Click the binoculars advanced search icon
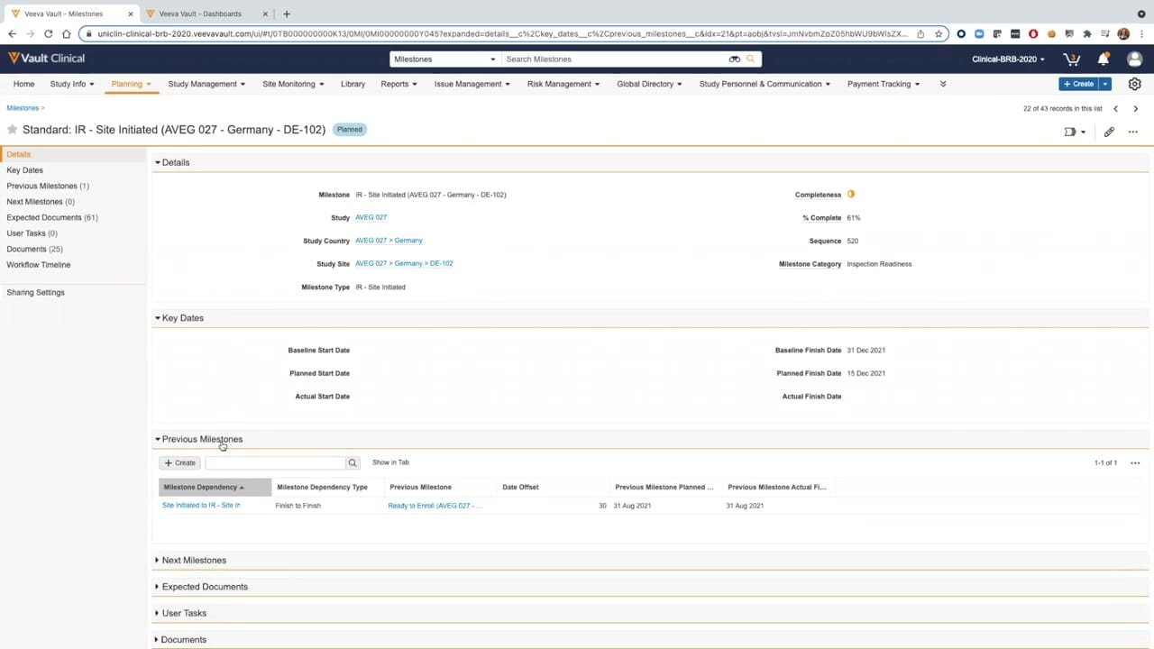The width and height of the screenshot is (1154, 649). pyautogui.click(x=735, y=59)
